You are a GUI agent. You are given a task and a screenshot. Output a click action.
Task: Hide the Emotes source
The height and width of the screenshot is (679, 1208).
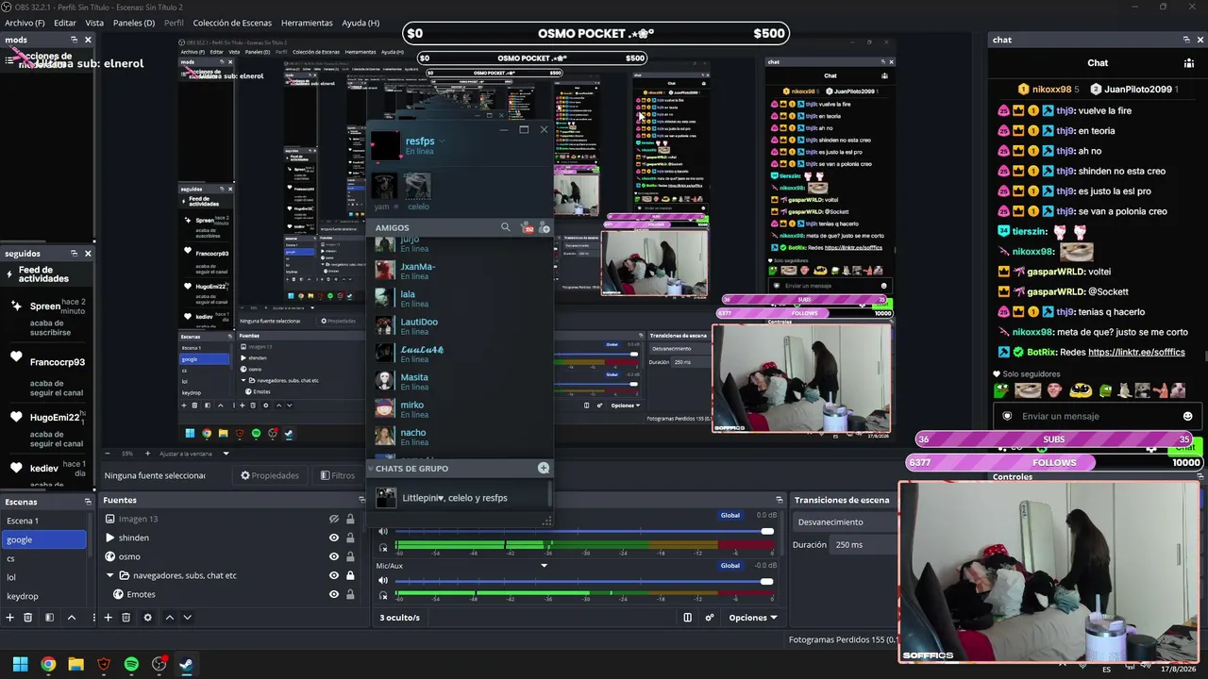[x=333, y=594]
